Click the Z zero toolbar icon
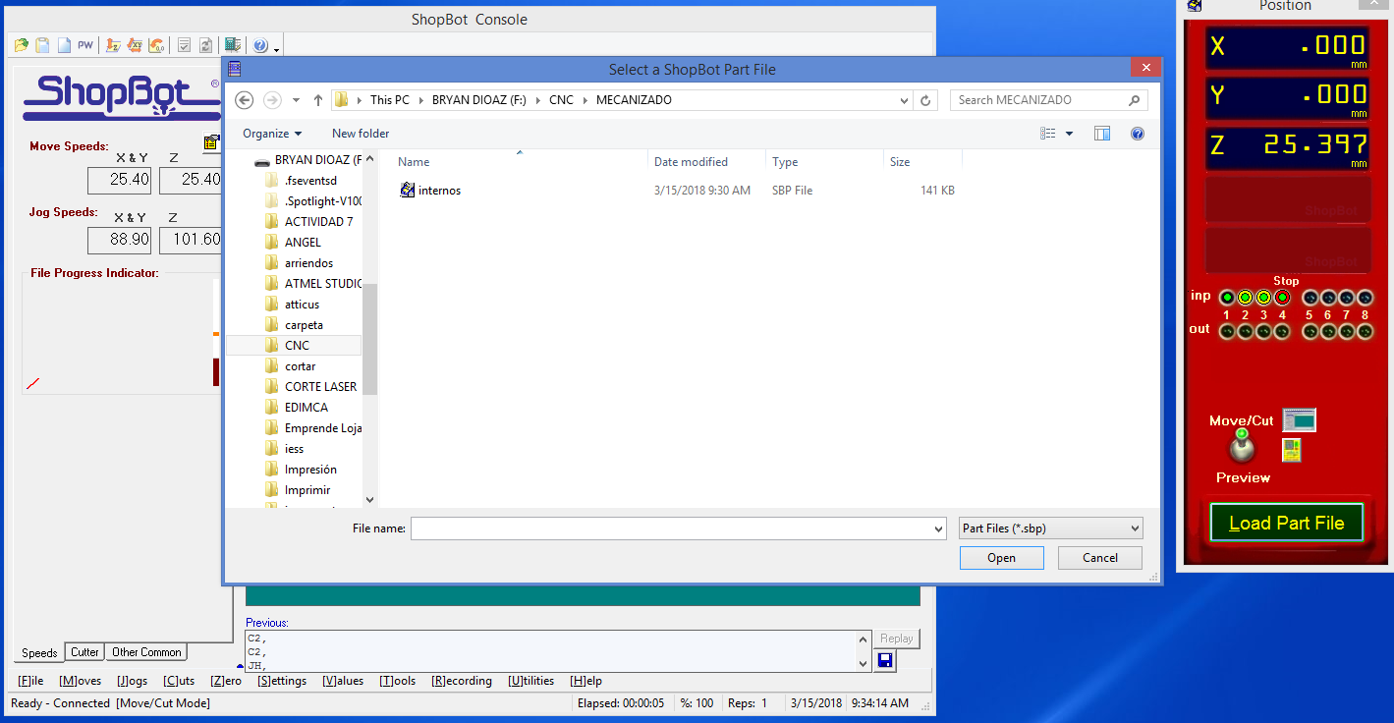The image size is (1394, 723). pyautogui.click(x=113, y=45)
